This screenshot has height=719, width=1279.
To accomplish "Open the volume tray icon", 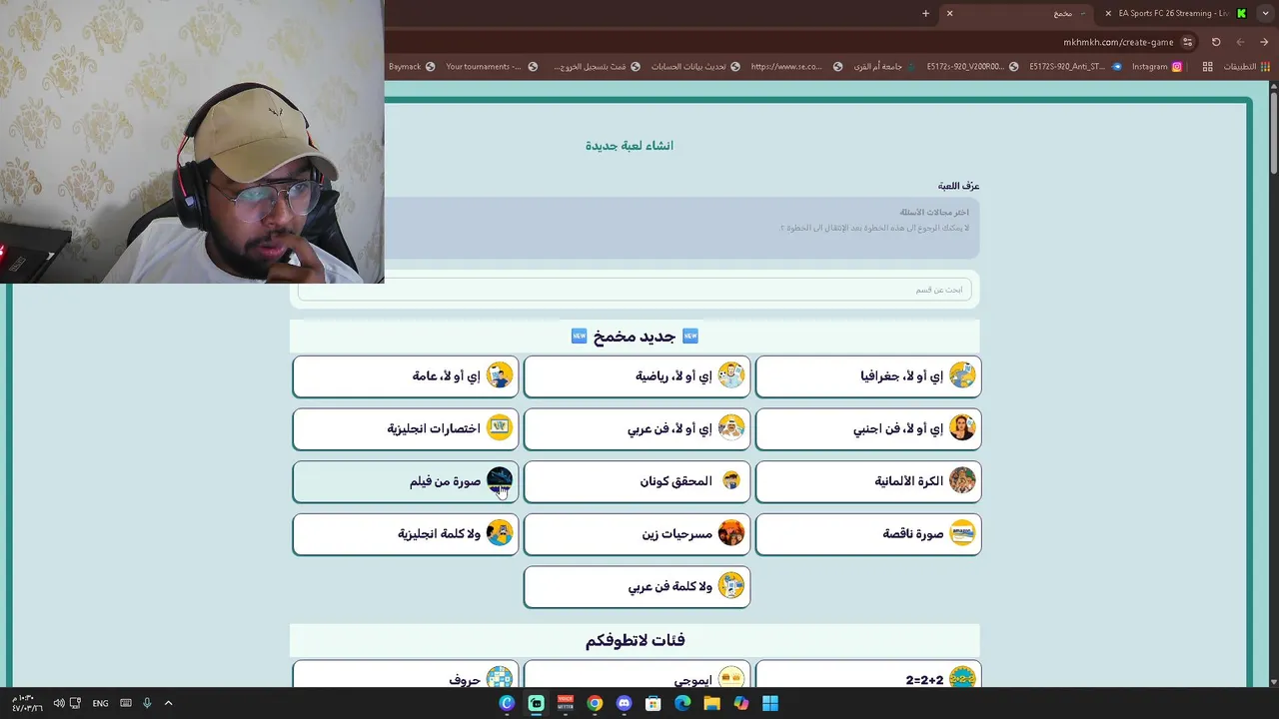I will pyautogui.click(x=59, y=703).
